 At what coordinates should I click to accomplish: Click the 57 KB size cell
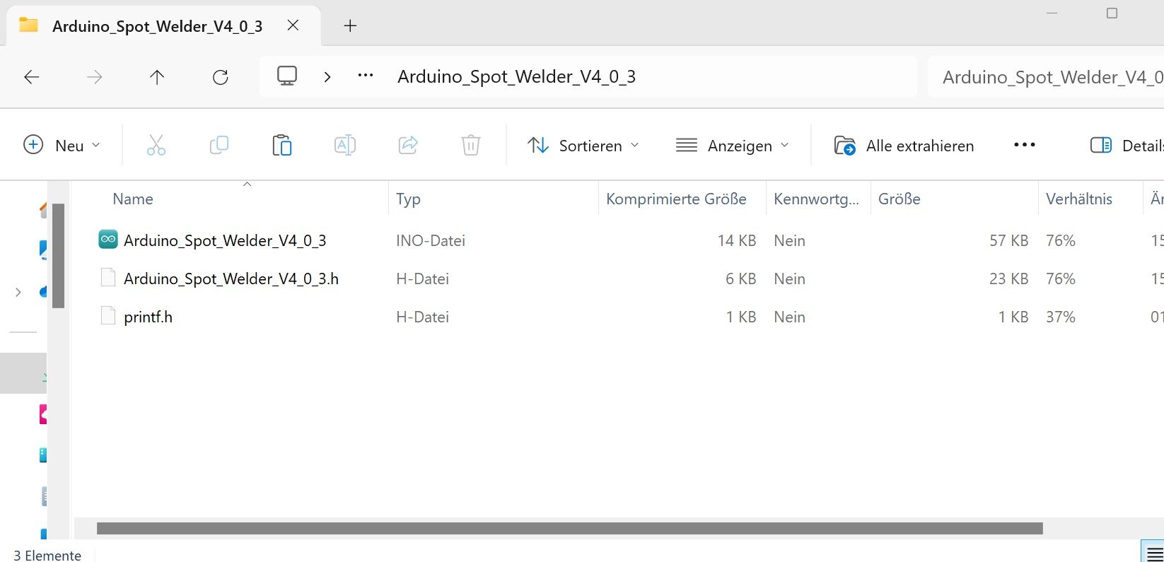click(1008, 241)
